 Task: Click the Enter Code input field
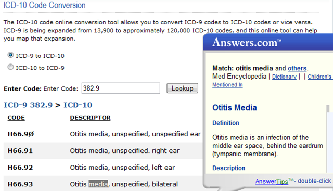coord(121,88)
